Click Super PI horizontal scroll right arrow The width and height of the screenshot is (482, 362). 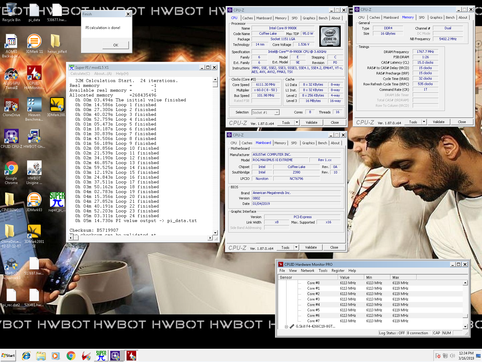click(210, 238)
